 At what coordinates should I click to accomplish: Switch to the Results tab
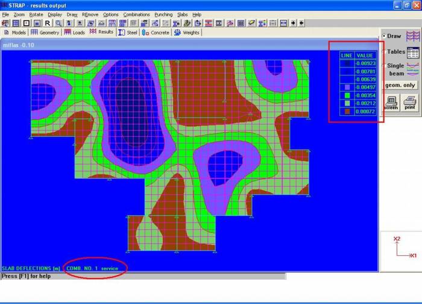pyautogui.click(x=101, y=32)
